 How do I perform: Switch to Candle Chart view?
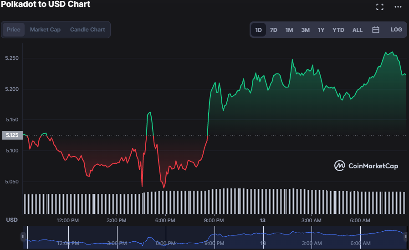(x=87, y=30)
